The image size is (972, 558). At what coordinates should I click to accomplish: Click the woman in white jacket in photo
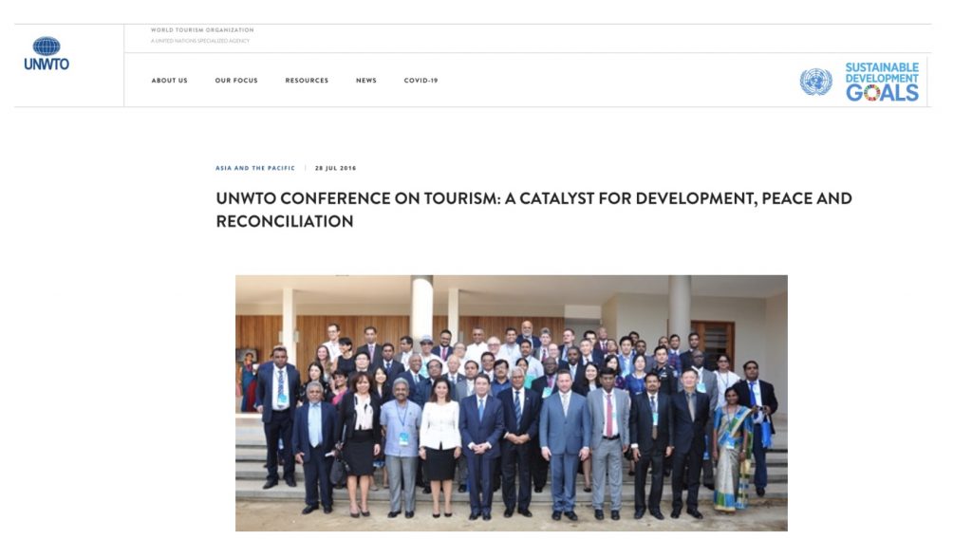pos(440,446)
